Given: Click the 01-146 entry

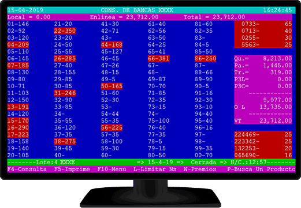Looking at the screenshot, I should [18, 24].
